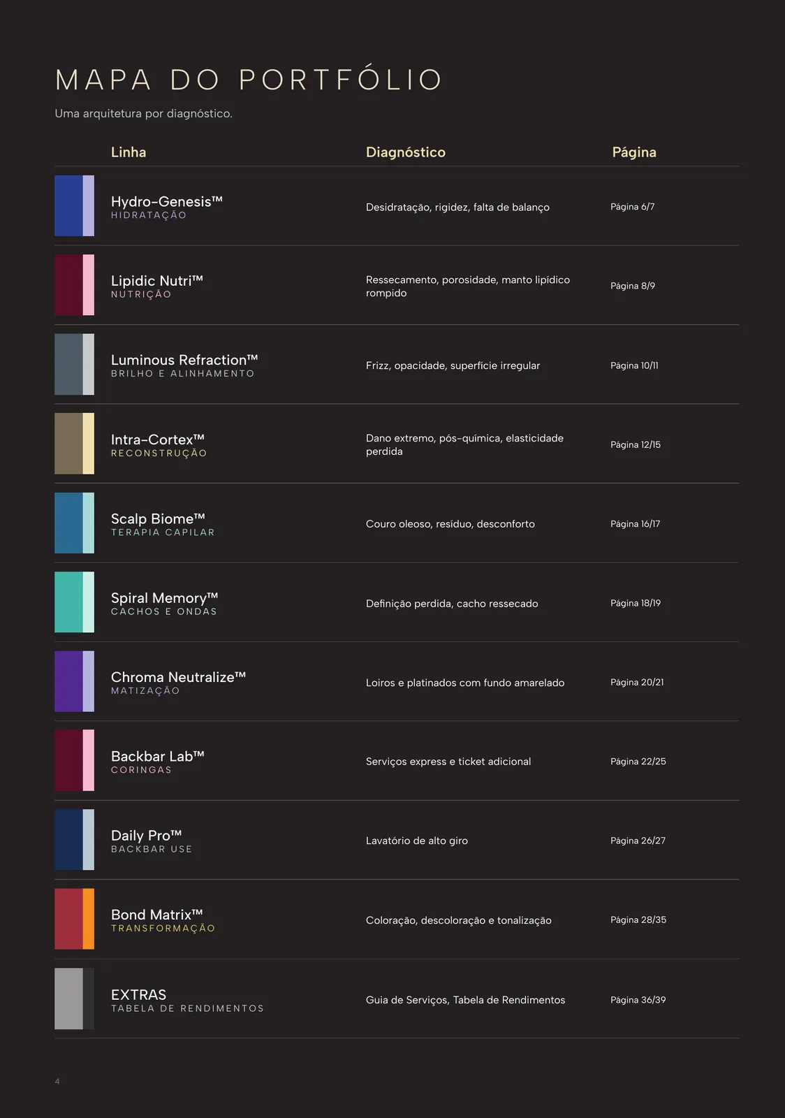The width and height of the screenshot is (785, 1118).
Task: Go to Página 16/17 reference
Action: (x=636, y=523)
